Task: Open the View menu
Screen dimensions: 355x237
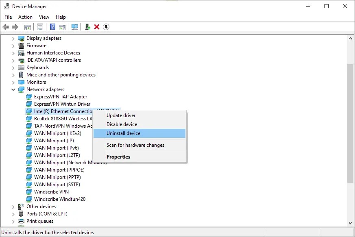Action: pos(44,17)
